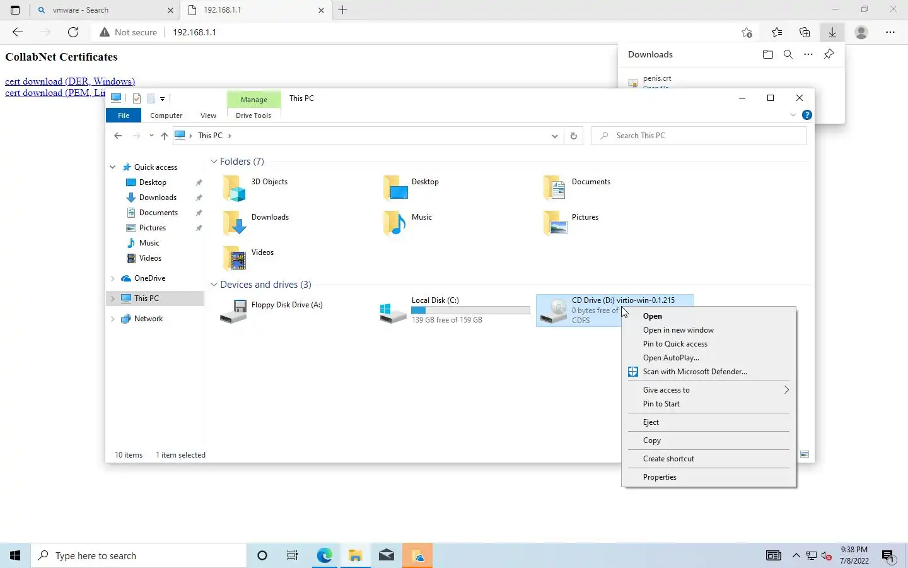
Task: Open the Computer ribbon tab
Action: point(166,115)
